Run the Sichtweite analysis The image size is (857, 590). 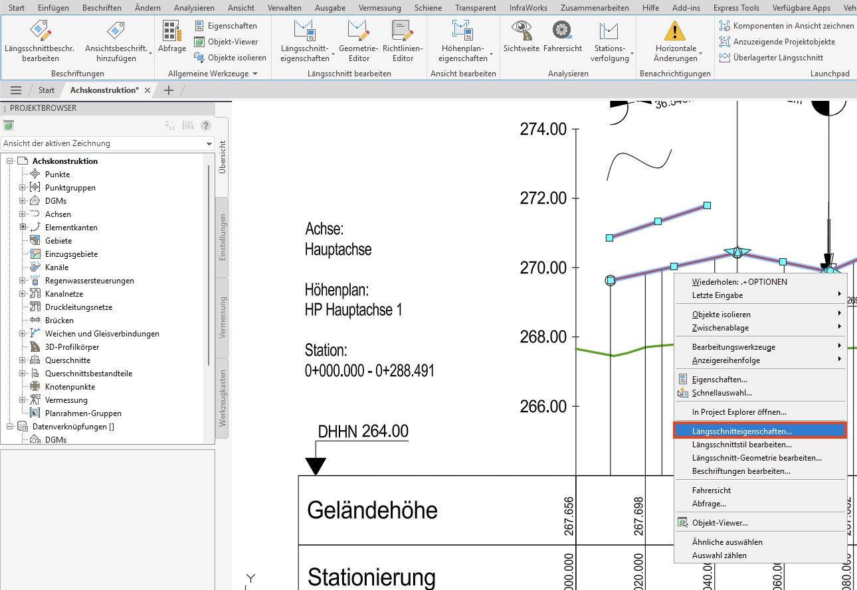[522, 37]
